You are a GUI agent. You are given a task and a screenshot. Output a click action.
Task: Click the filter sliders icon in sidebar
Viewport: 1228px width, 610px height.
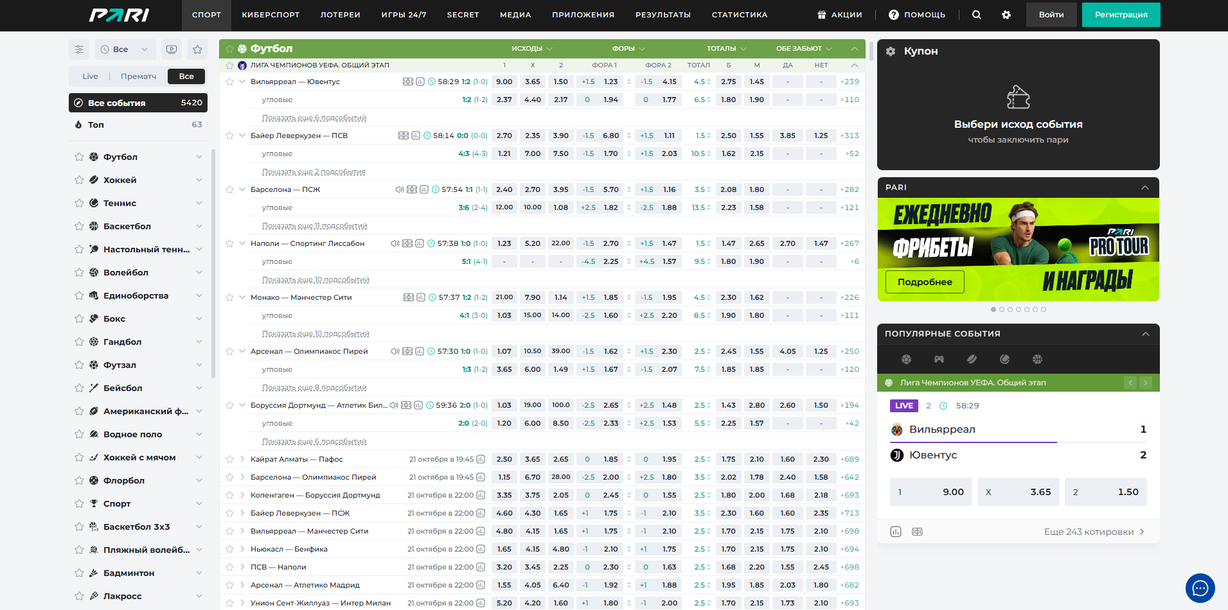click(79, 49)
